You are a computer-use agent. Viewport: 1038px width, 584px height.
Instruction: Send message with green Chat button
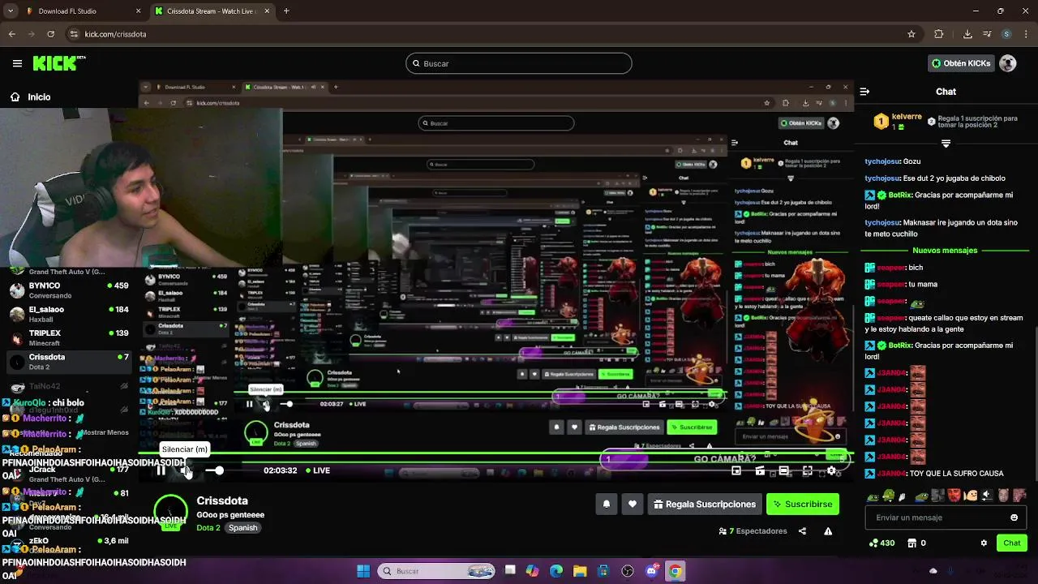1012,543
